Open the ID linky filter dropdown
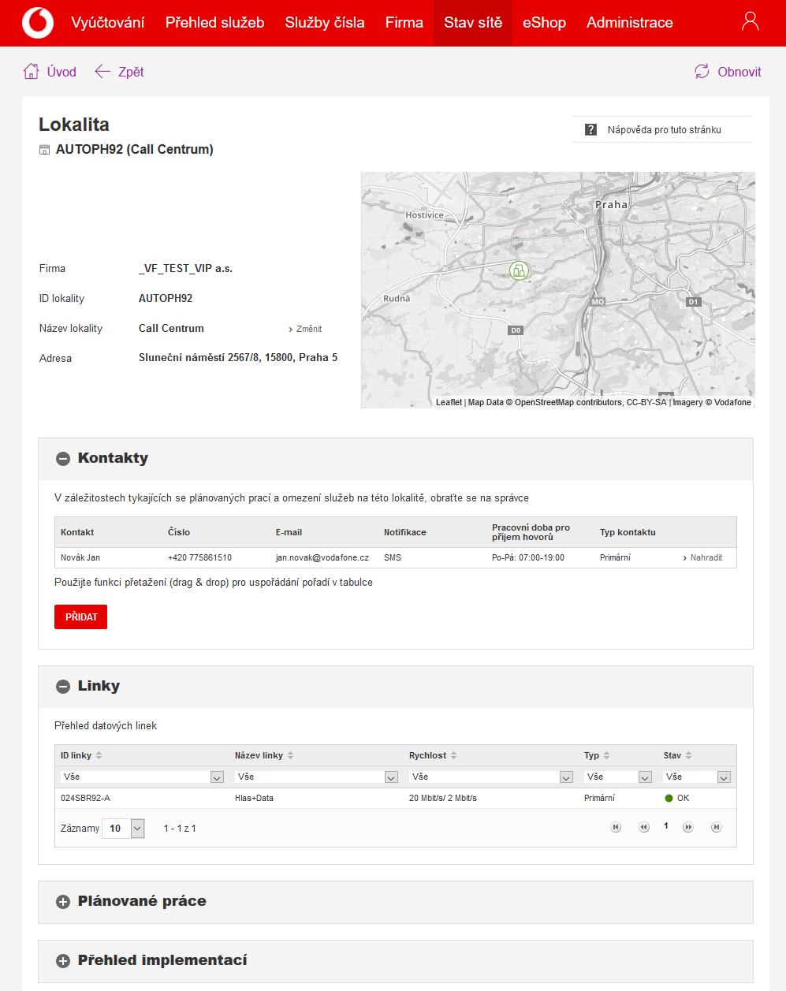The height and width of the screenshot is (991, 786). pyautogui.click(x=142, y=777)
